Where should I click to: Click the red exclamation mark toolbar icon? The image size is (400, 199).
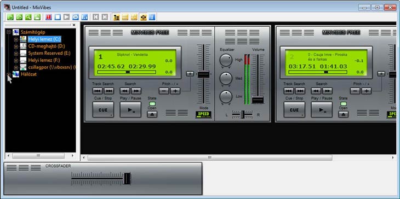[49, 17]
